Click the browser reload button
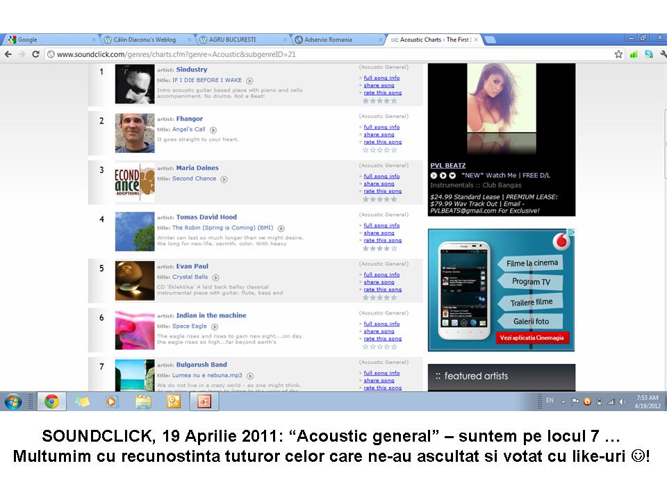 (36, 54)
